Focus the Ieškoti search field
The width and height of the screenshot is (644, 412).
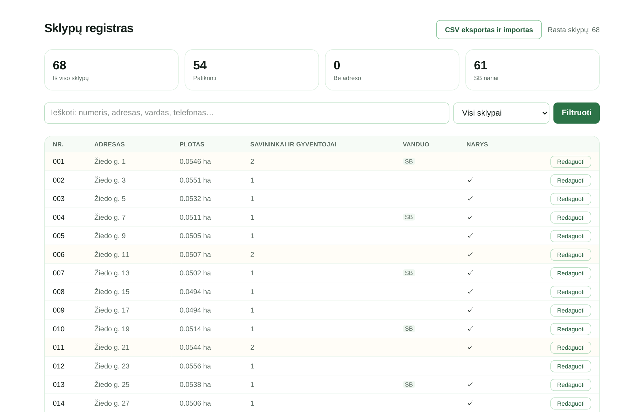(247, 113)
